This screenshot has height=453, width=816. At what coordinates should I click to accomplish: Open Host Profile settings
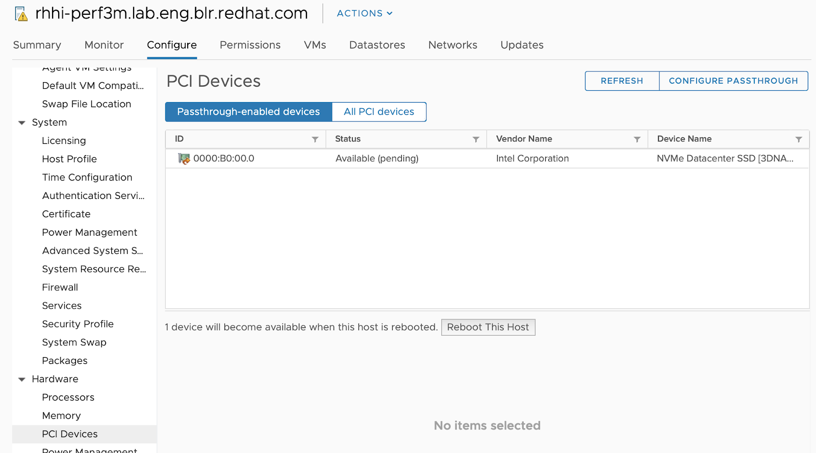click(69, 159)
